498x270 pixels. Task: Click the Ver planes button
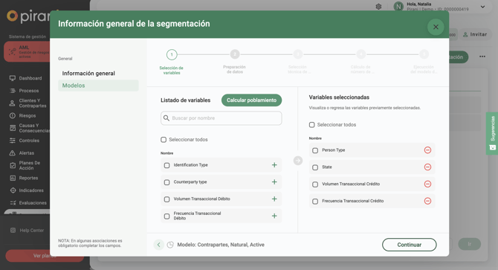(44, 256)
